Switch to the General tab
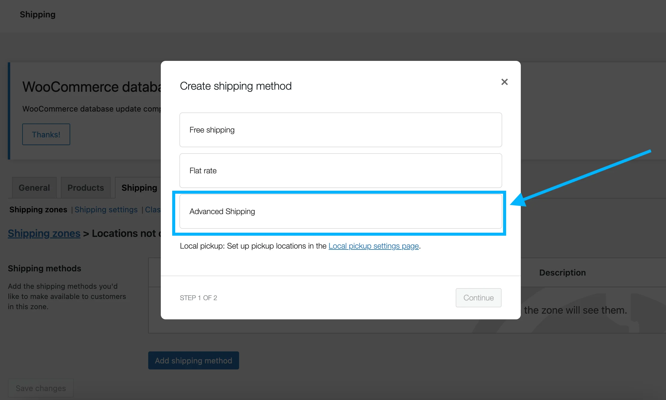Image resolution: width=666 pixels, height=400 pixels. (34, 188)
